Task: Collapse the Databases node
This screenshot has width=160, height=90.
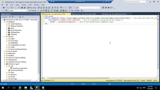Action: (x=4, y=22)
